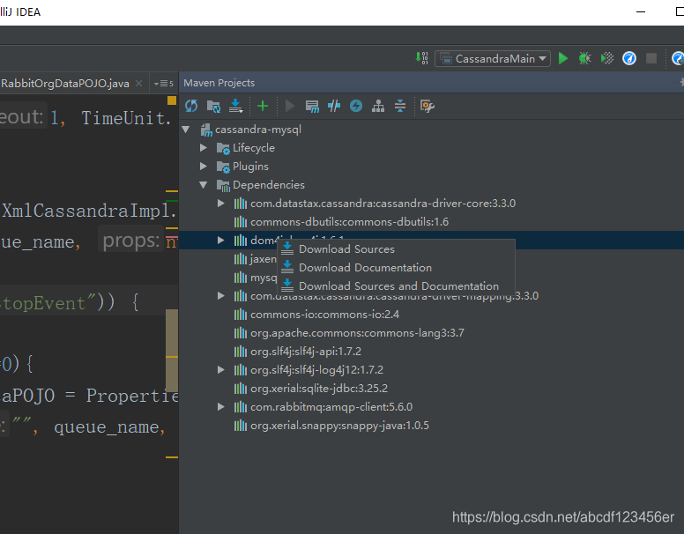Click com.datastax.cassandra:cassandra-driver-core:3.3.0 label
The width and height of the screenshot is (684, 534).
pyautogui.click(x=383, y=204)
